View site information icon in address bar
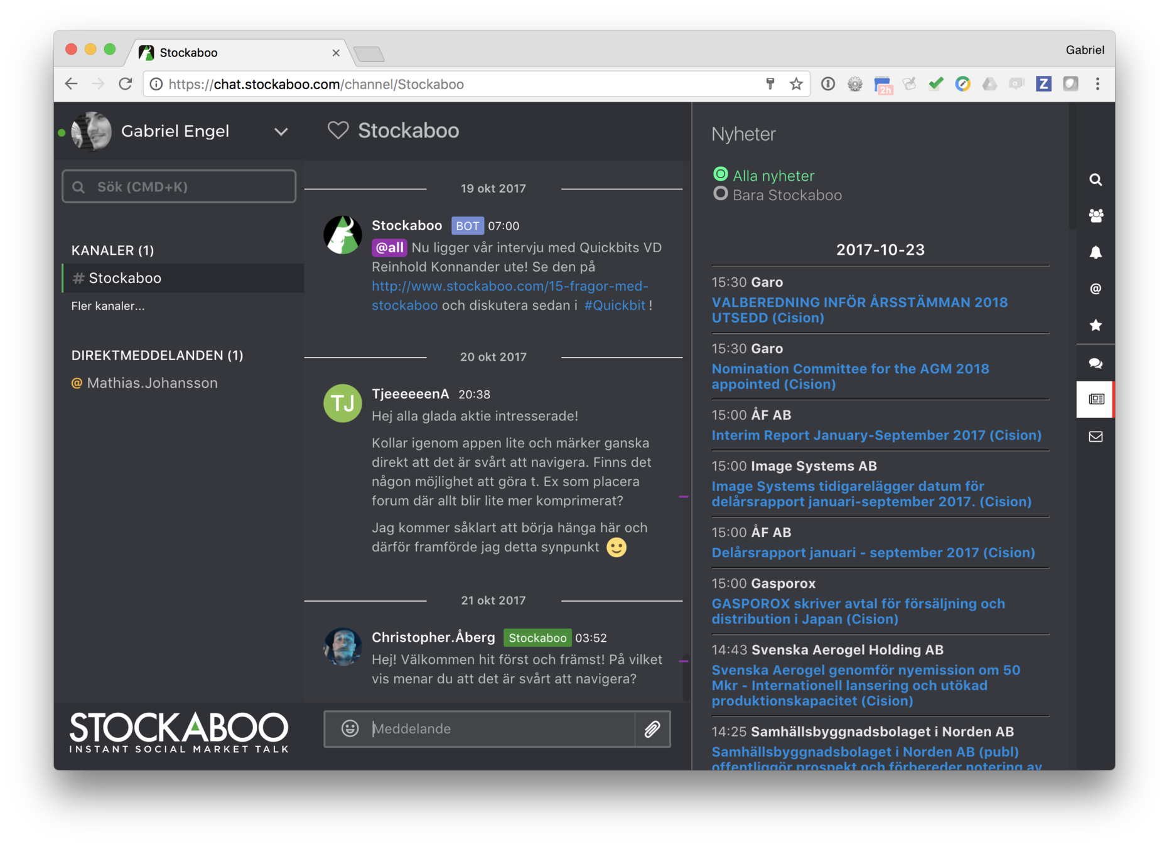The height and width of the screenshot is (847, 1169). pos(156,84)
